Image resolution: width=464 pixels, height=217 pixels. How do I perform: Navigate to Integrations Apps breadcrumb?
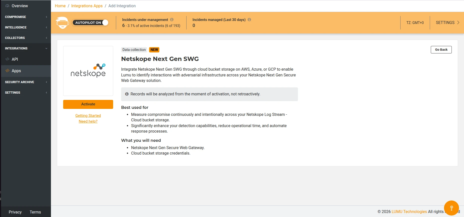coord(87,6)
